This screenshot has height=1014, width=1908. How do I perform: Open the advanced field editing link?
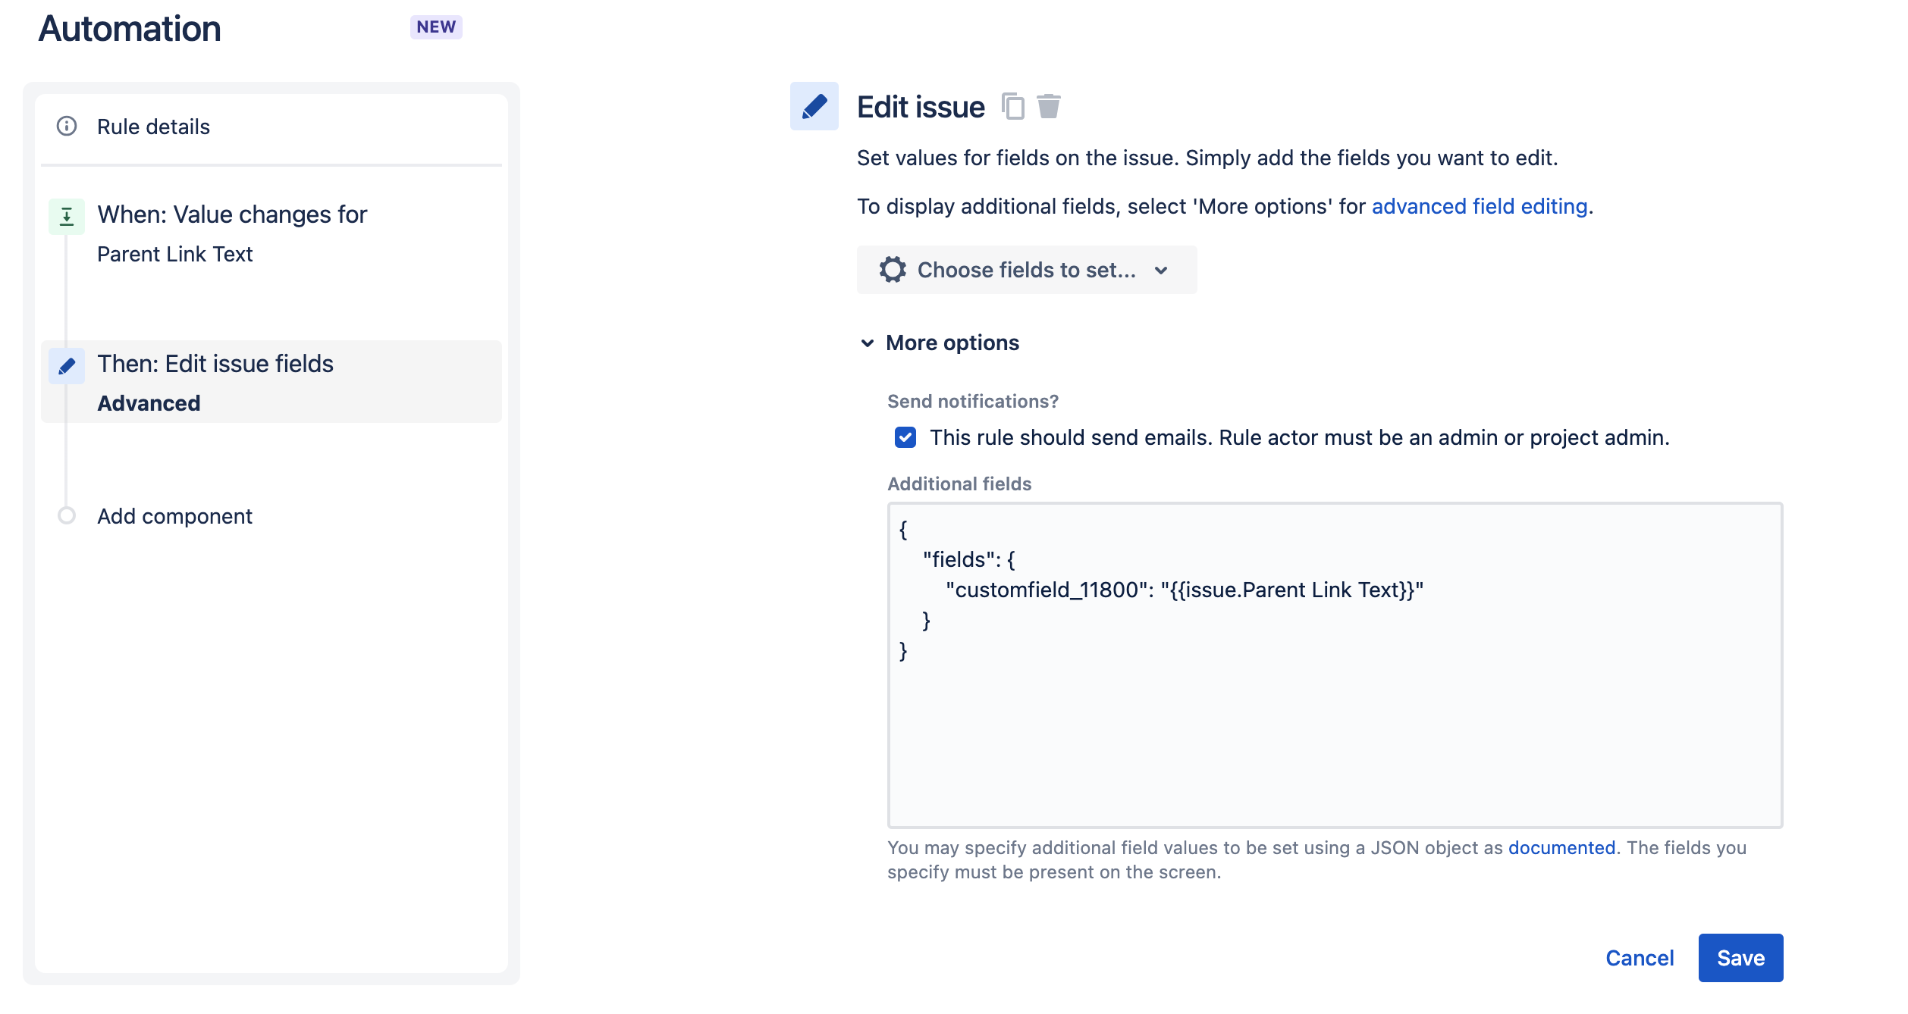pos(1479,206)
